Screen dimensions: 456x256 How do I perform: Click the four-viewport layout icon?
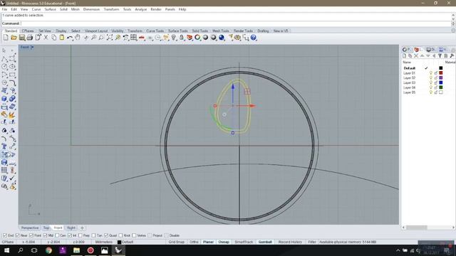click(133, 38)
